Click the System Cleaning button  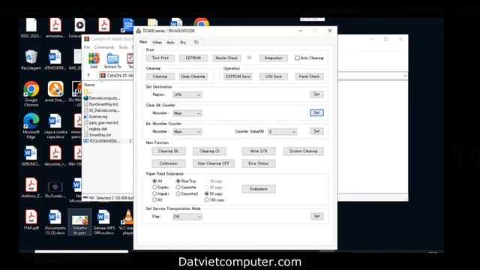[x=303, y=151]
